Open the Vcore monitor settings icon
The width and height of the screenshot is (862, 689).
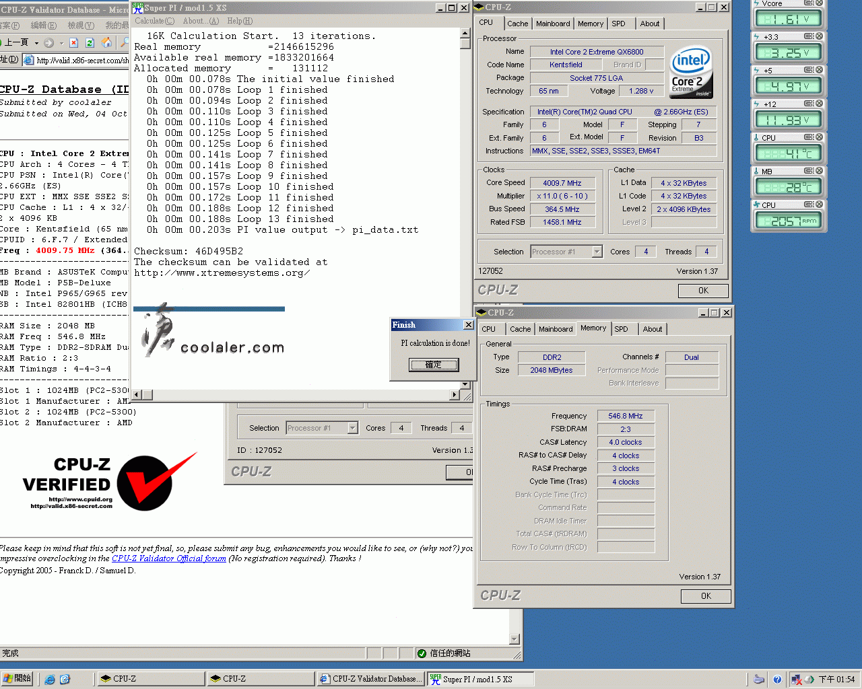pyautogui.click(x=809, y=3)
